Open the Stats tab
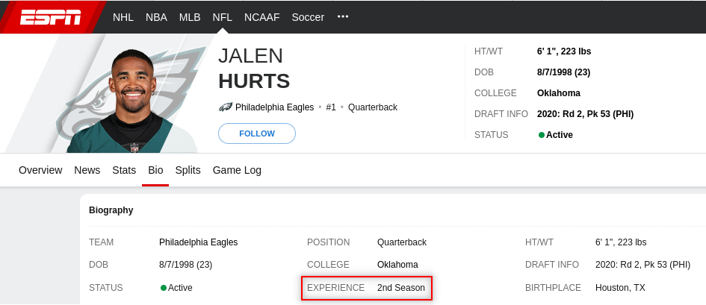706x305 pixels. click(x=124, y=170)
